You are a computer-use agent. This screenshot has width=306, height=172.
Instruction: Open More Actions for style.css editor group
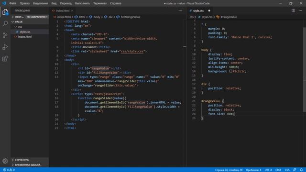300,11
